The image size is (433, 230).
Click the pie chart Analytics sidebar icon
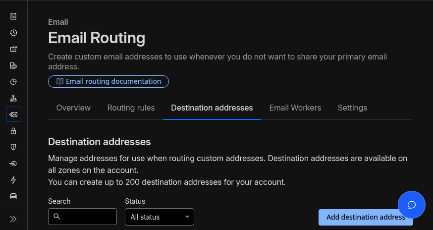tap(13, 82)
